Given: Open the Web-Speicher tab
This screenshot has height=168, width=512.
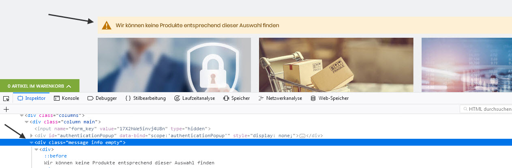Looking at the screenshot, I should click(x=329, y=98).
